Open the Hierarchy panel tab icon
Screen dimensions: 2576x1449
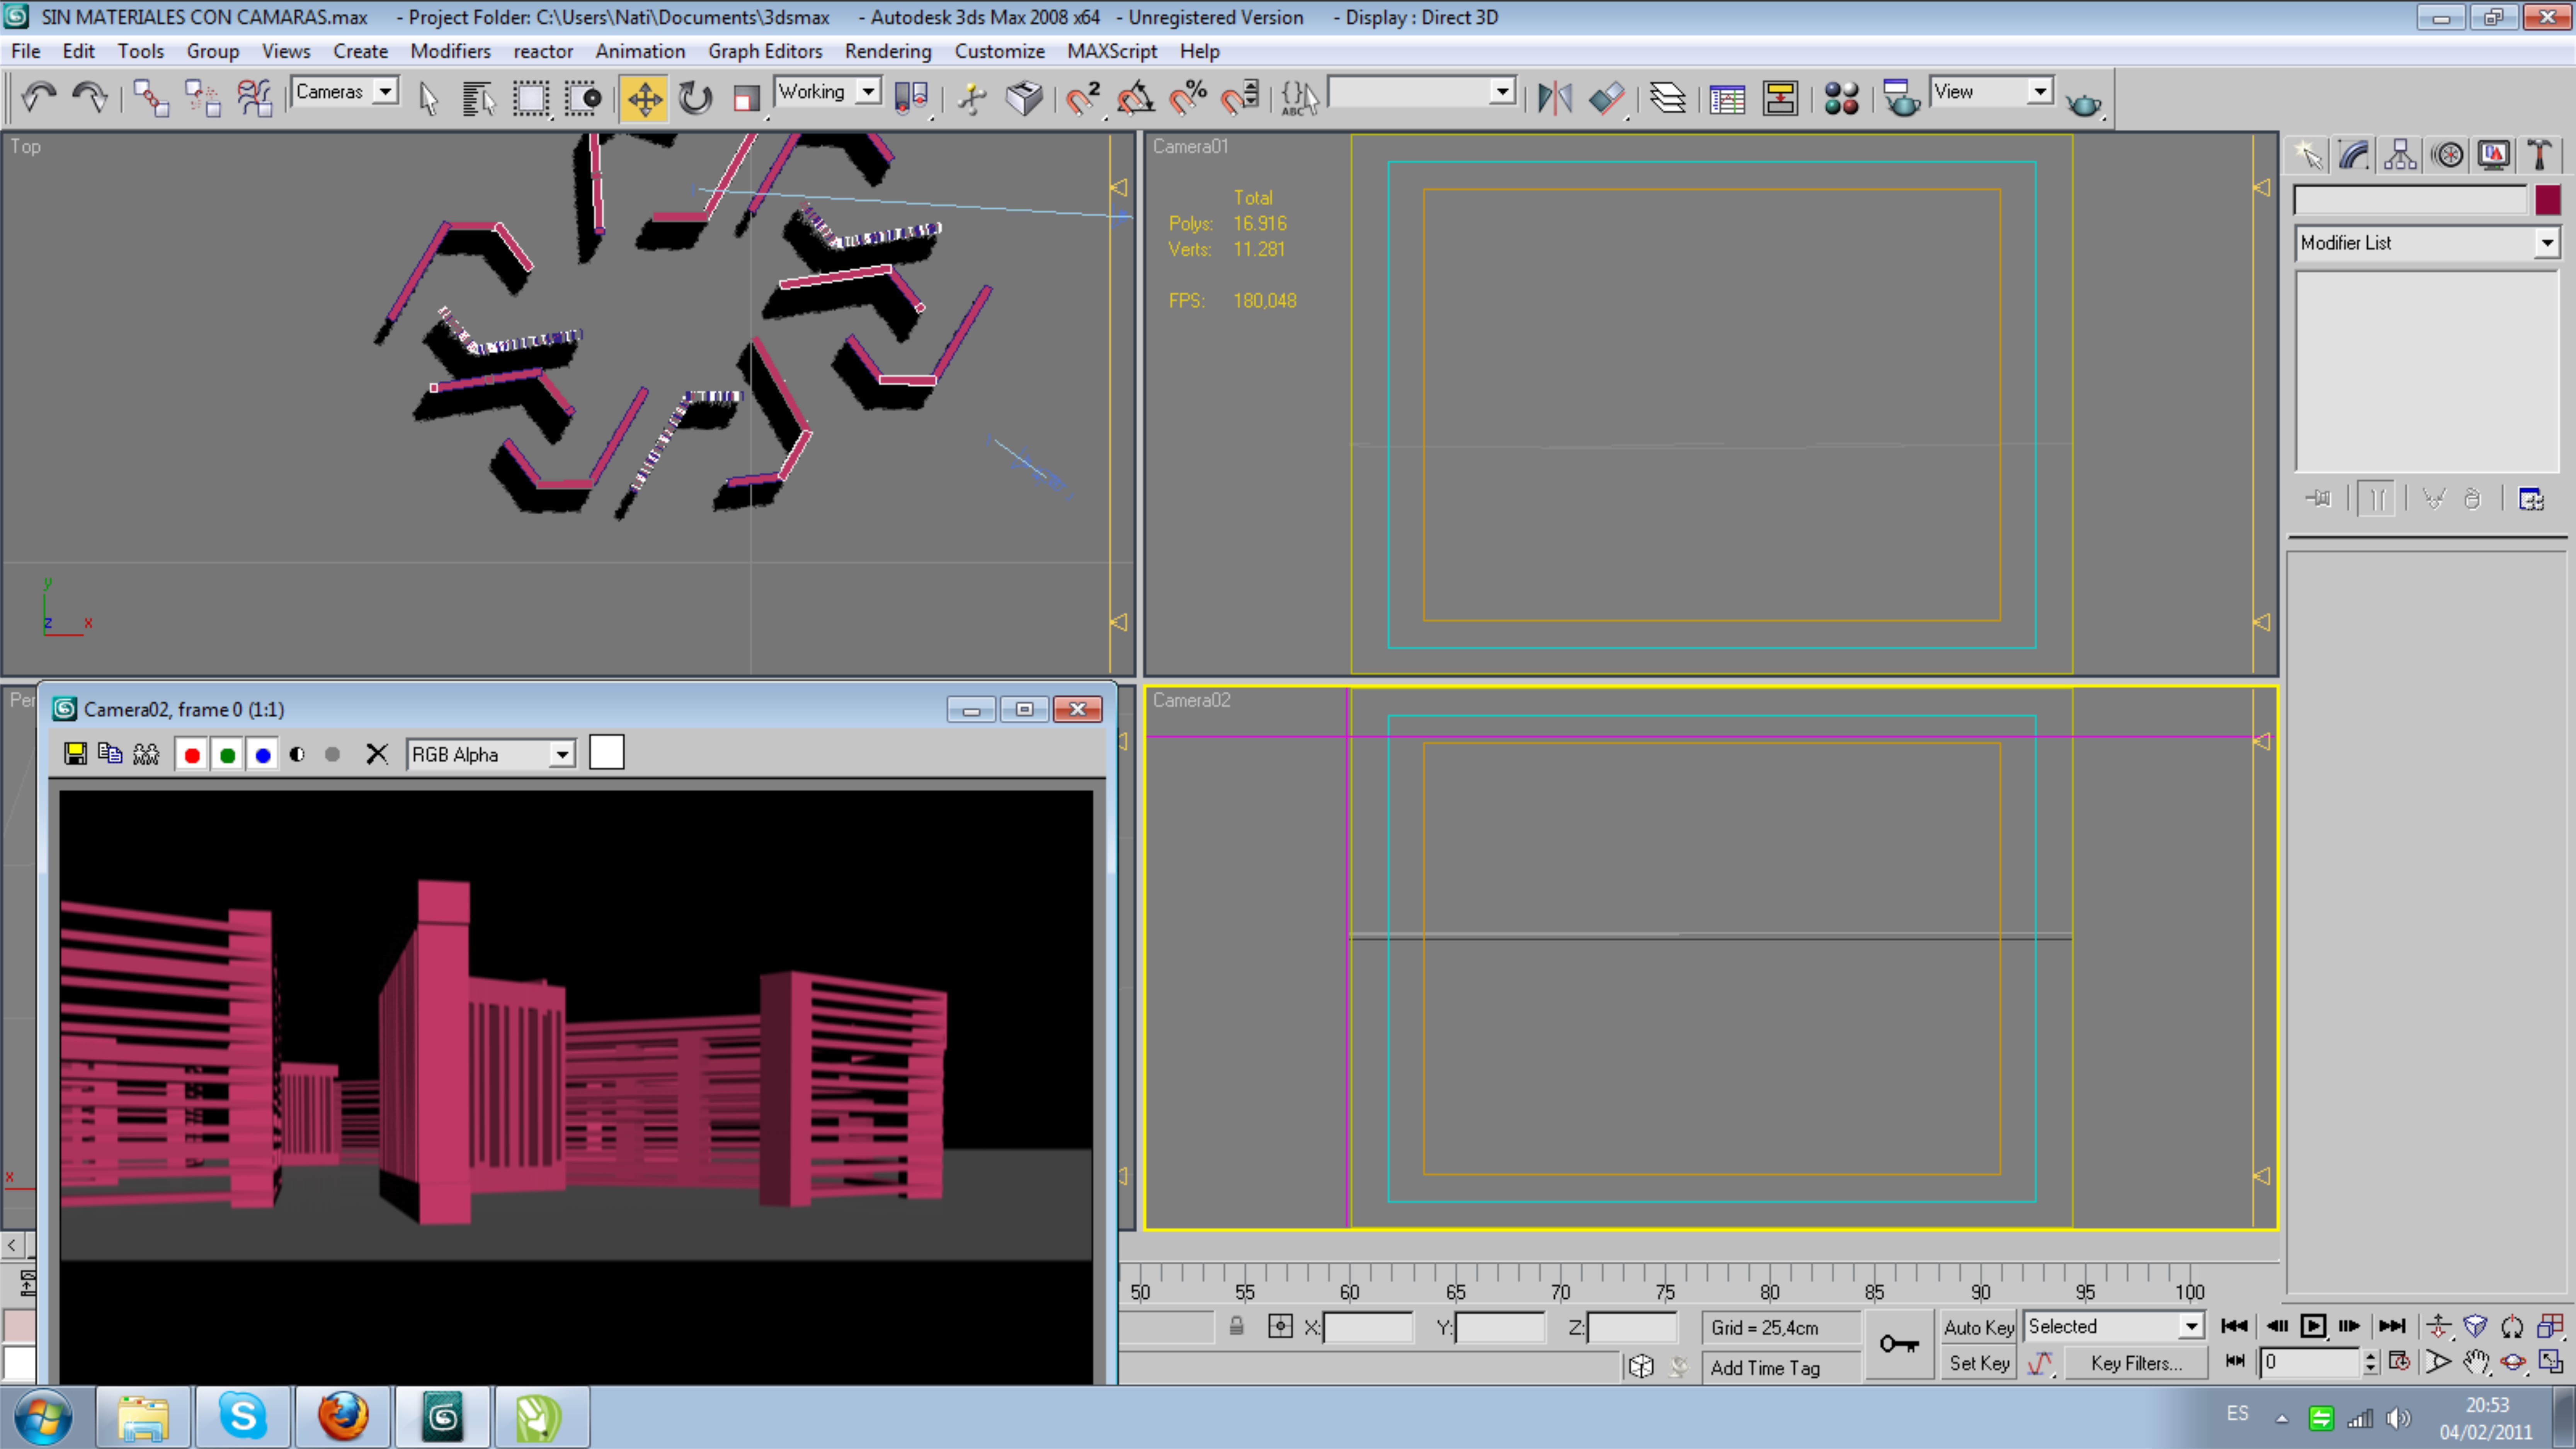click(x=2400, y=155)
